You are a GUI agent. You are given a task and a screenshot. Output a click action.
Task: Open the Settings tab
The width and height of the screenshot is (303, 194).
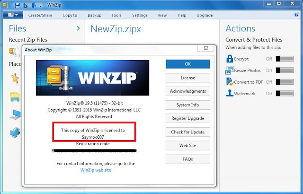140,15
